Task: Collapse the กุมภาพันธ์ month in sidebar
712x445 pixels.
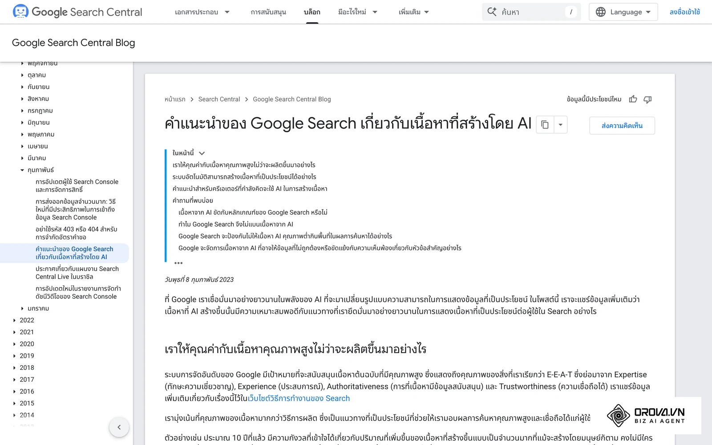Action: (x=22, y=170)
